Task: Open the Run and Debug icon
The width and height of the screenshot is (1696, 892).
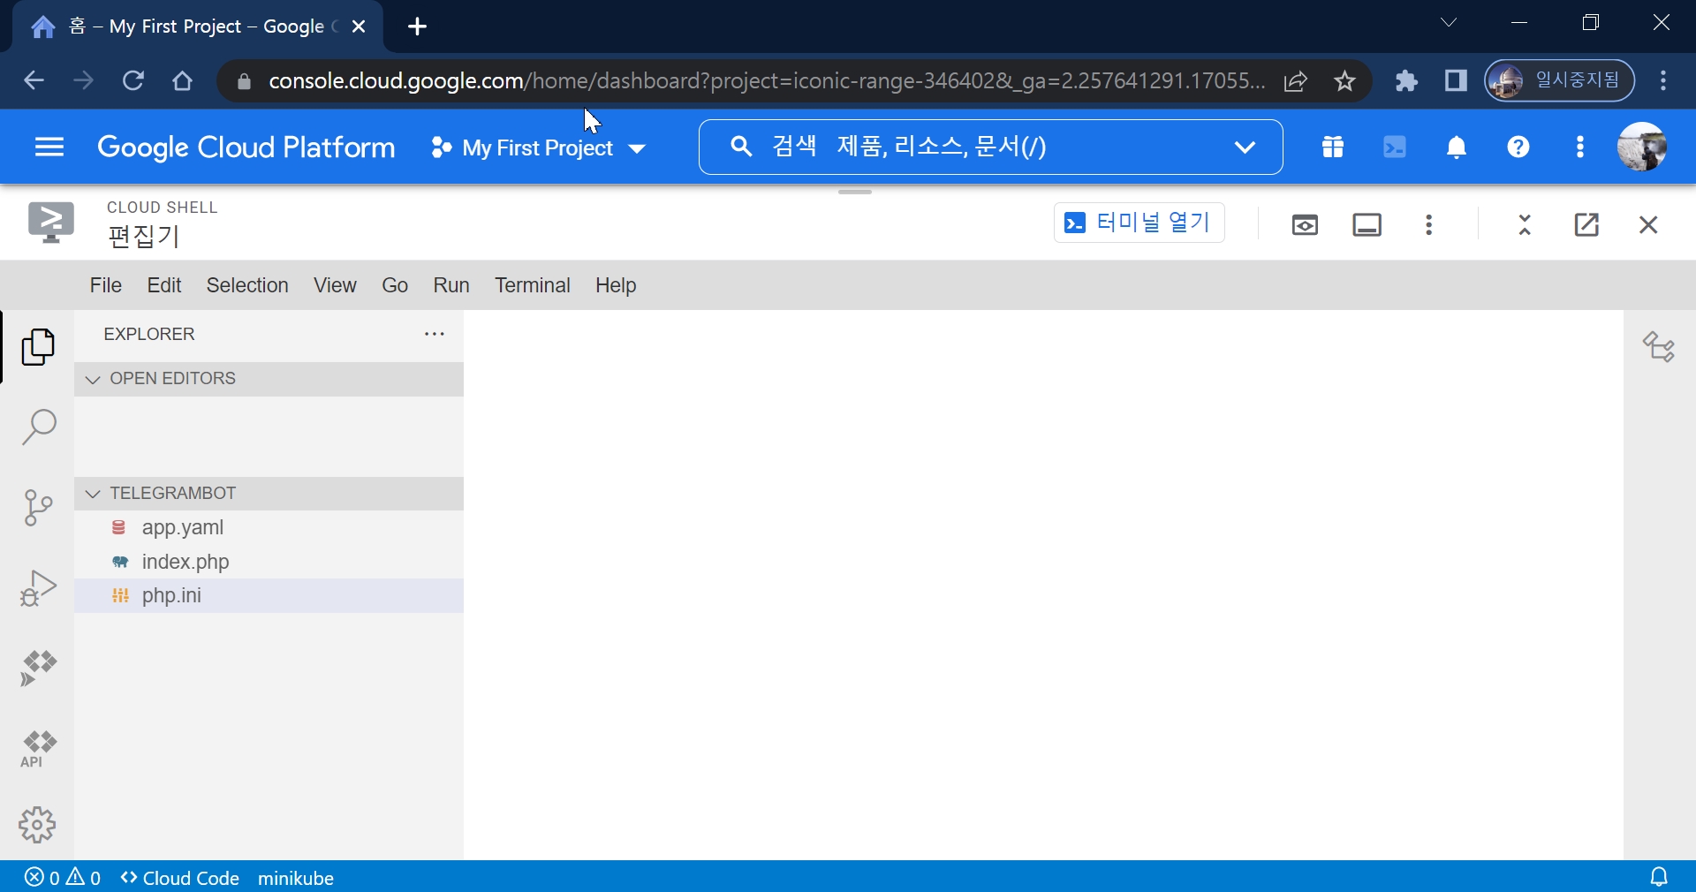Action: pyautogui.click(x=38, y=588)
